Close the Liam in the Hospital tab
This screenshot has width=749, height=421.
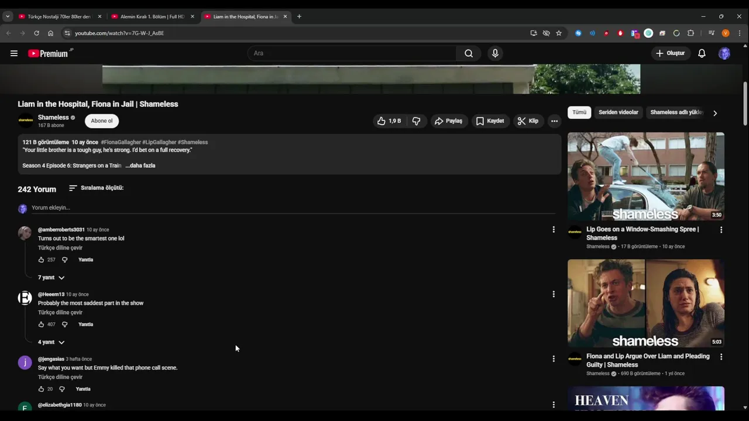pos(286,16)
